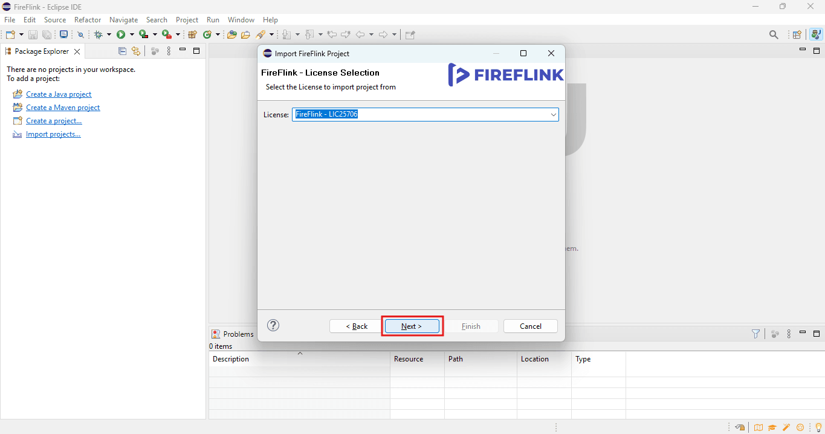This screenshot has height=434, width=825.
Task: Open the File menu
Action: tap(10, 20)
